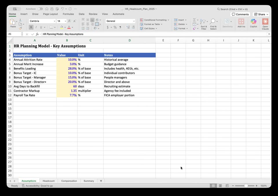Expand the Conditional Formatting menu

(154, 20)
